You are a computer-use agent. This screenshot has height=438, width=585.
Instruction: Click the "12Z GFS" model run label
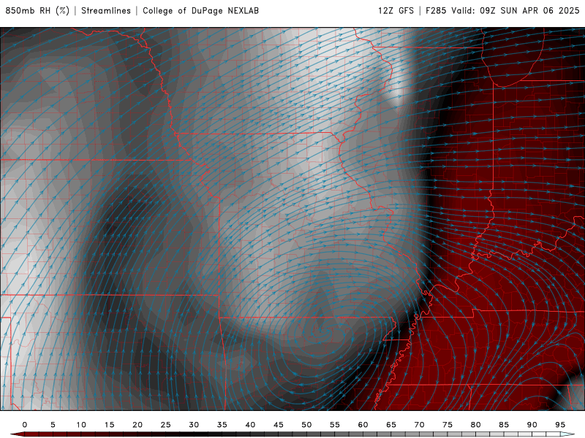pos(396,11)
